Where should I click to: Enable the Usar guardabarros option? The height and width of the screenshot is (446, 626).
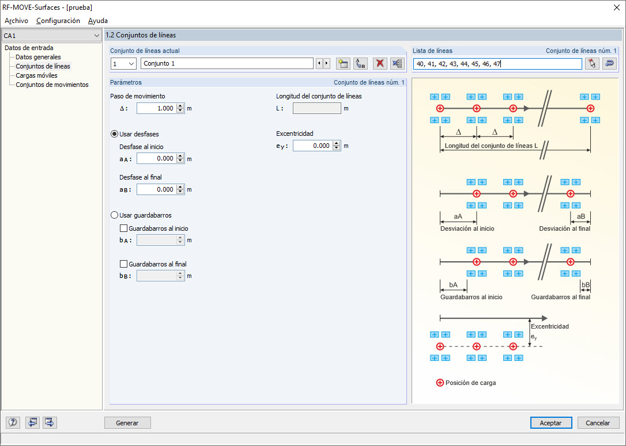(x=114, y=215)
